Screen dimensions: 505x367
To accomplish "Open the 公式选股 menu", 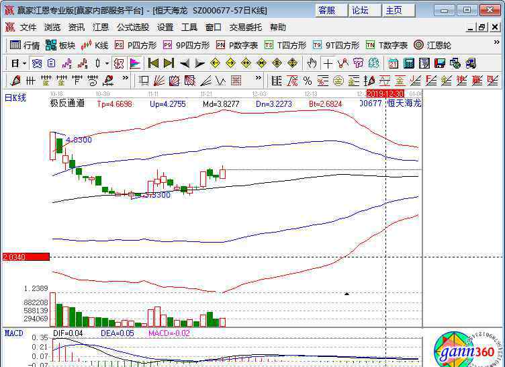I will pyautogui.click(x=133, y=28).
